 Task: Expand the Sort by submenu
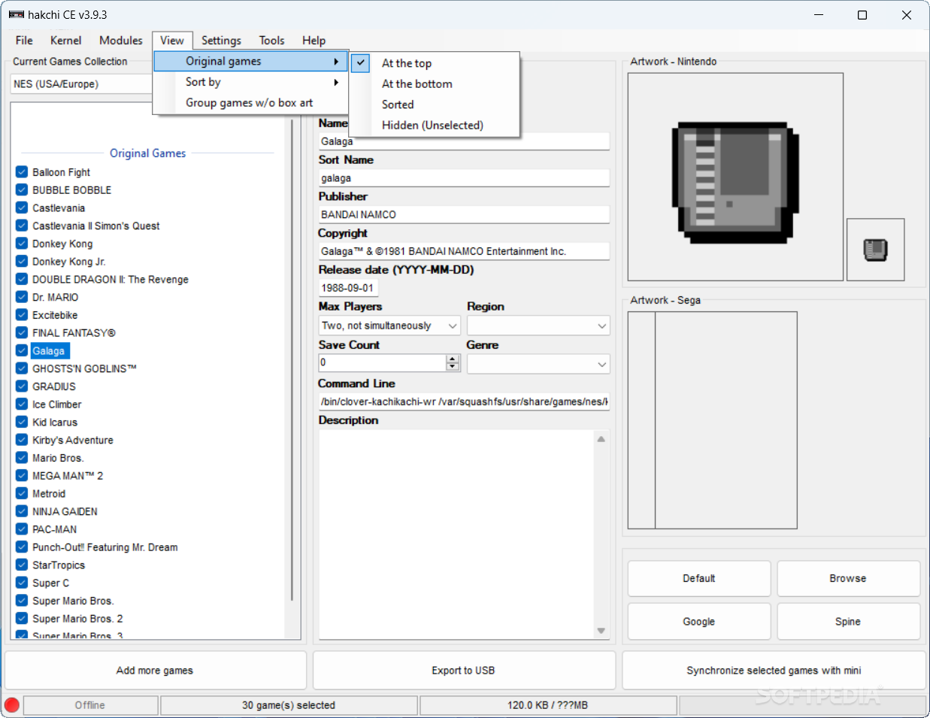tap(250, 82)
